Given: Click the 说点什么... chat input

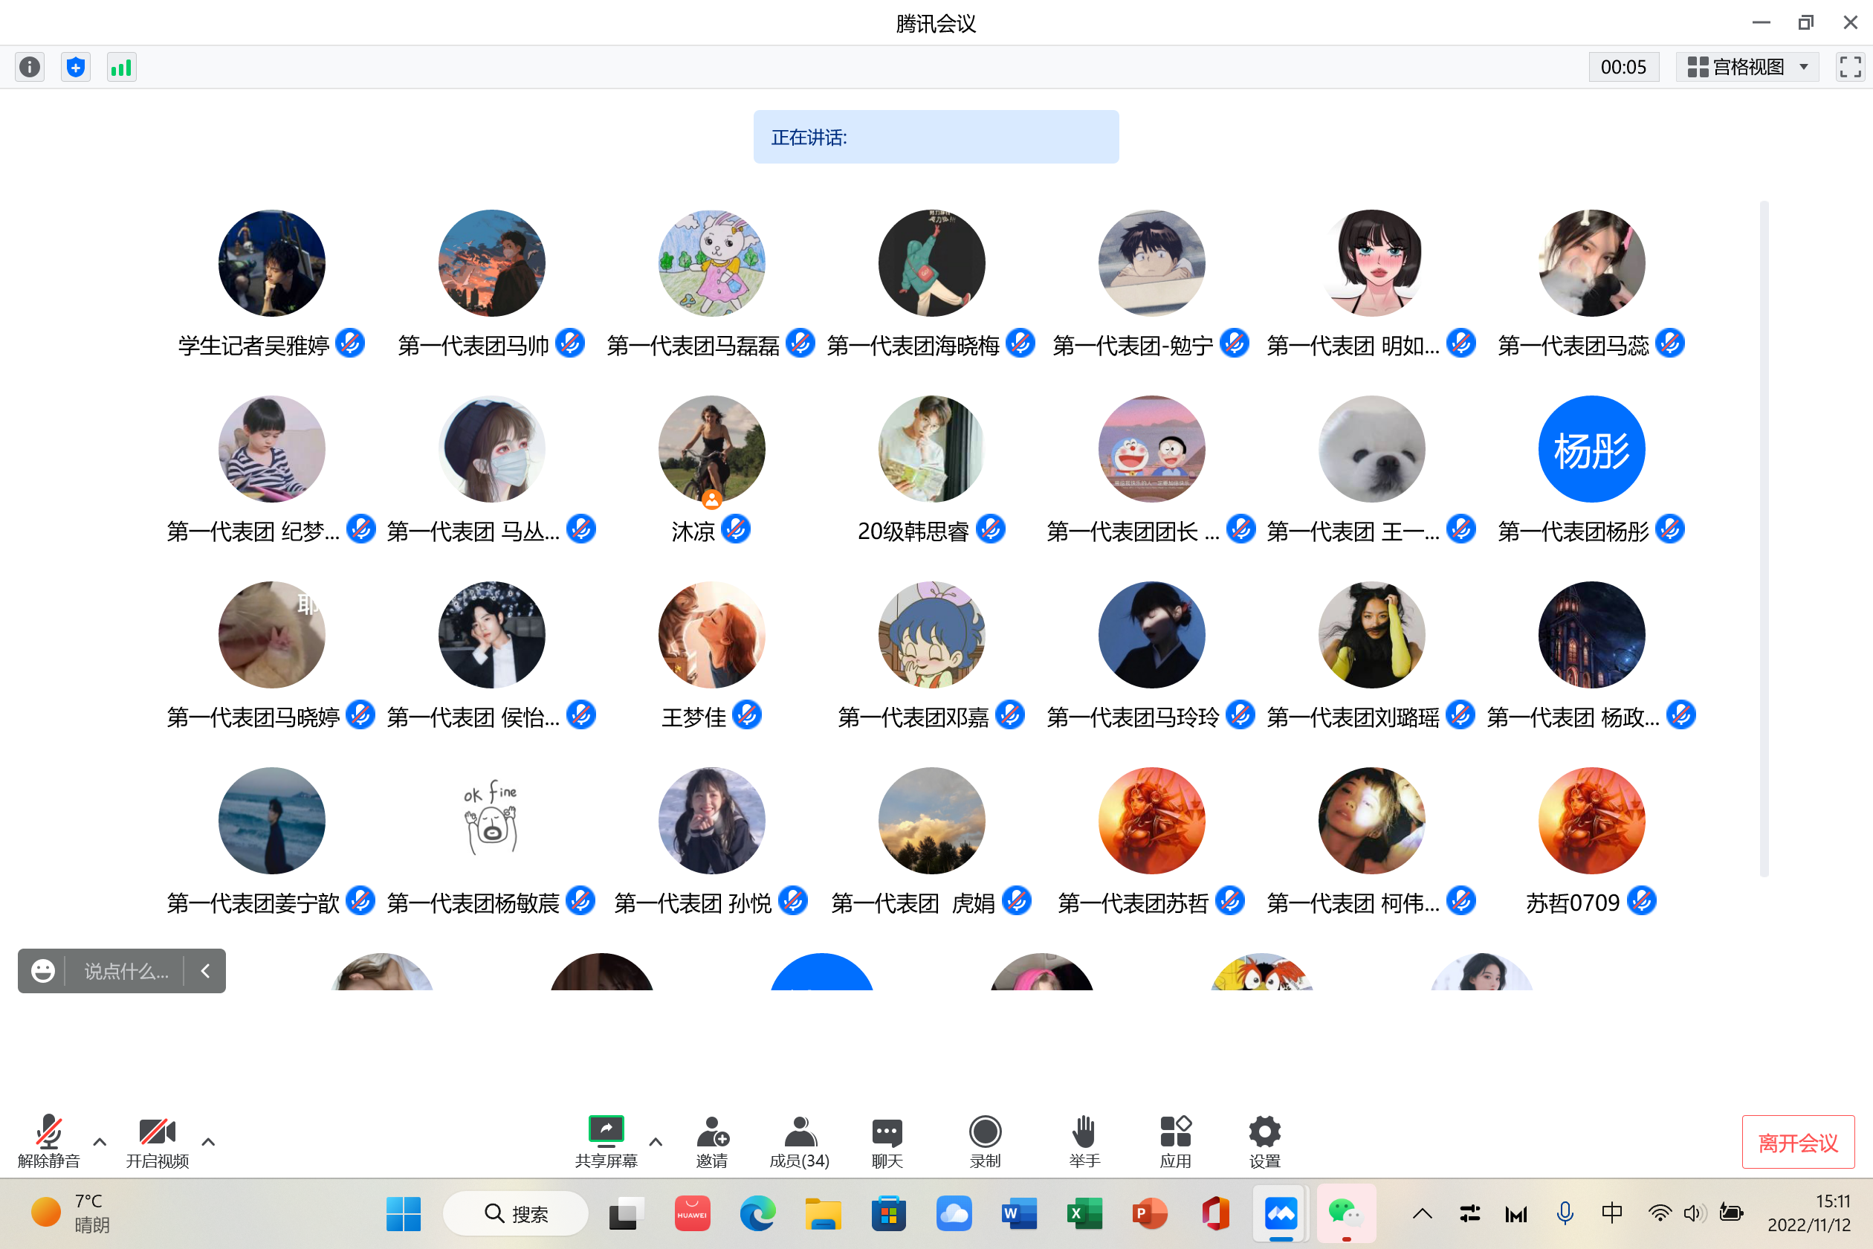Looking at the screenshot, I should 126,970.
